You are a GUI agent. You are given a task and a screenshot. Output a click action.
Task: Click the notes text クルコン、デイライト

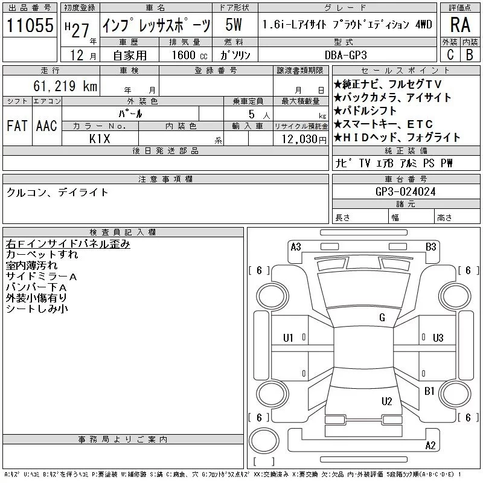(x=57, y=192)
